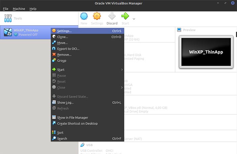Click the Tools icon in the sidebar

[8, 18]
